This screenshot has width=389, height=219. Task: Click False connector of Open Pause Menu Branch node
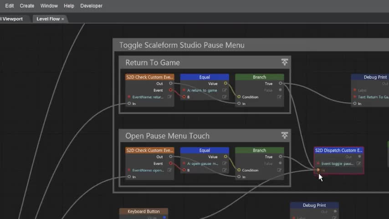(x=280, y=163)
